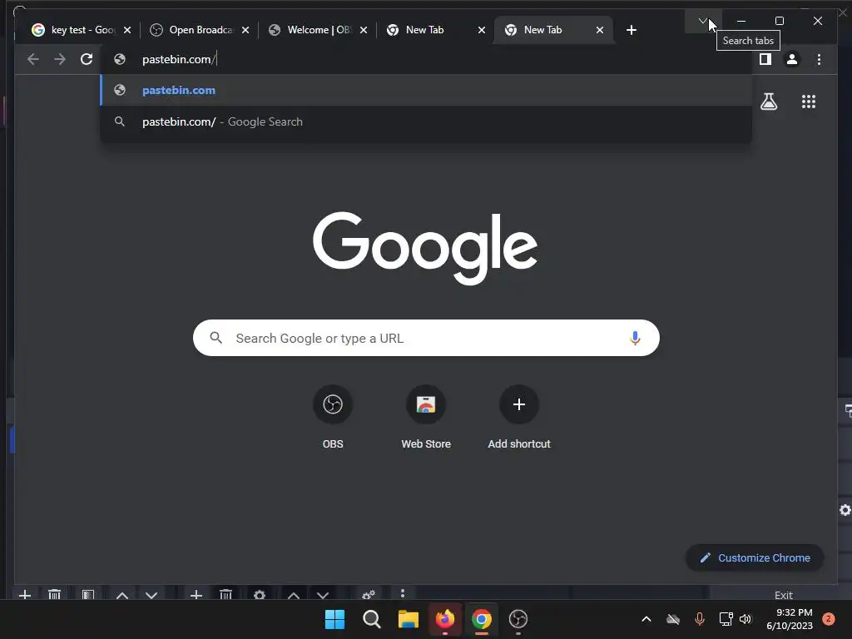Close the first New Tab
The height and width of the screenshot is (639, 852).
(482, 30)
